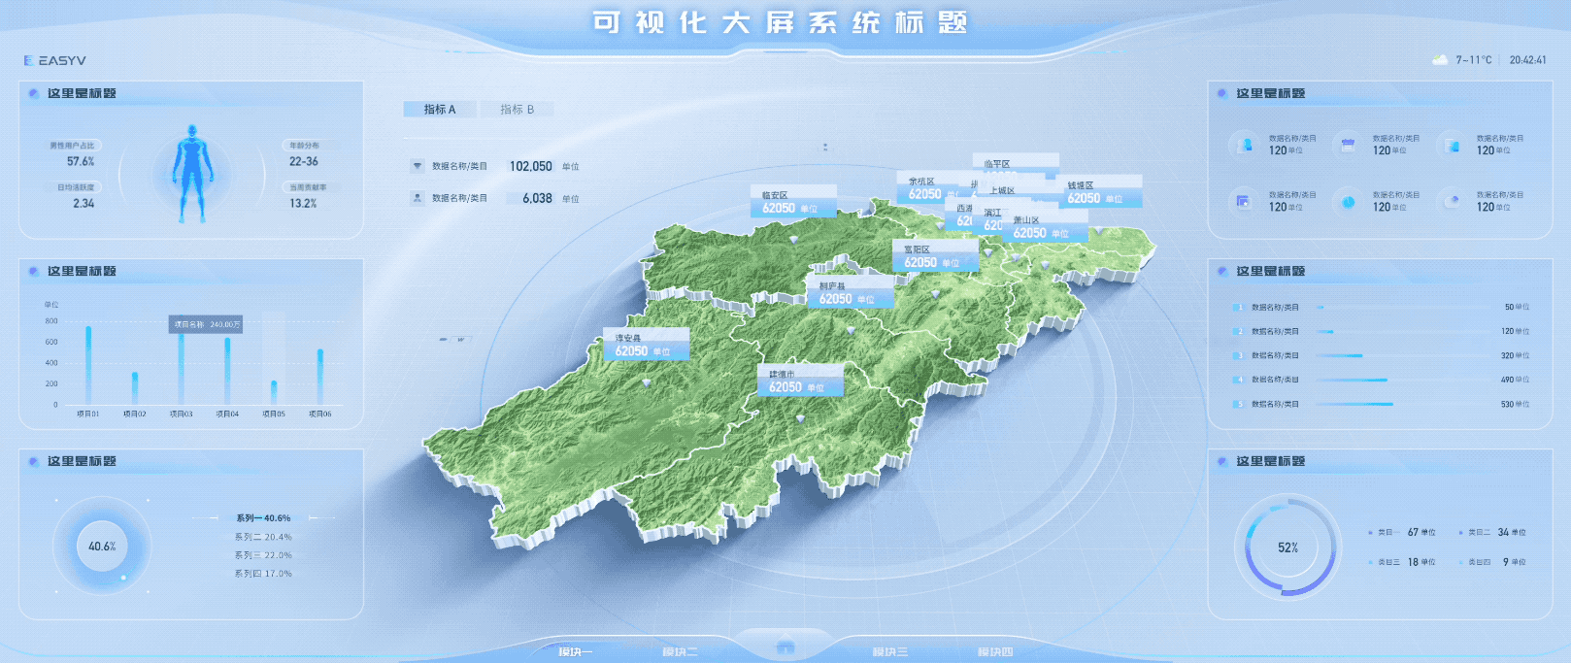Click the user avatar icon in top-right panel

tap(1244, 146)
